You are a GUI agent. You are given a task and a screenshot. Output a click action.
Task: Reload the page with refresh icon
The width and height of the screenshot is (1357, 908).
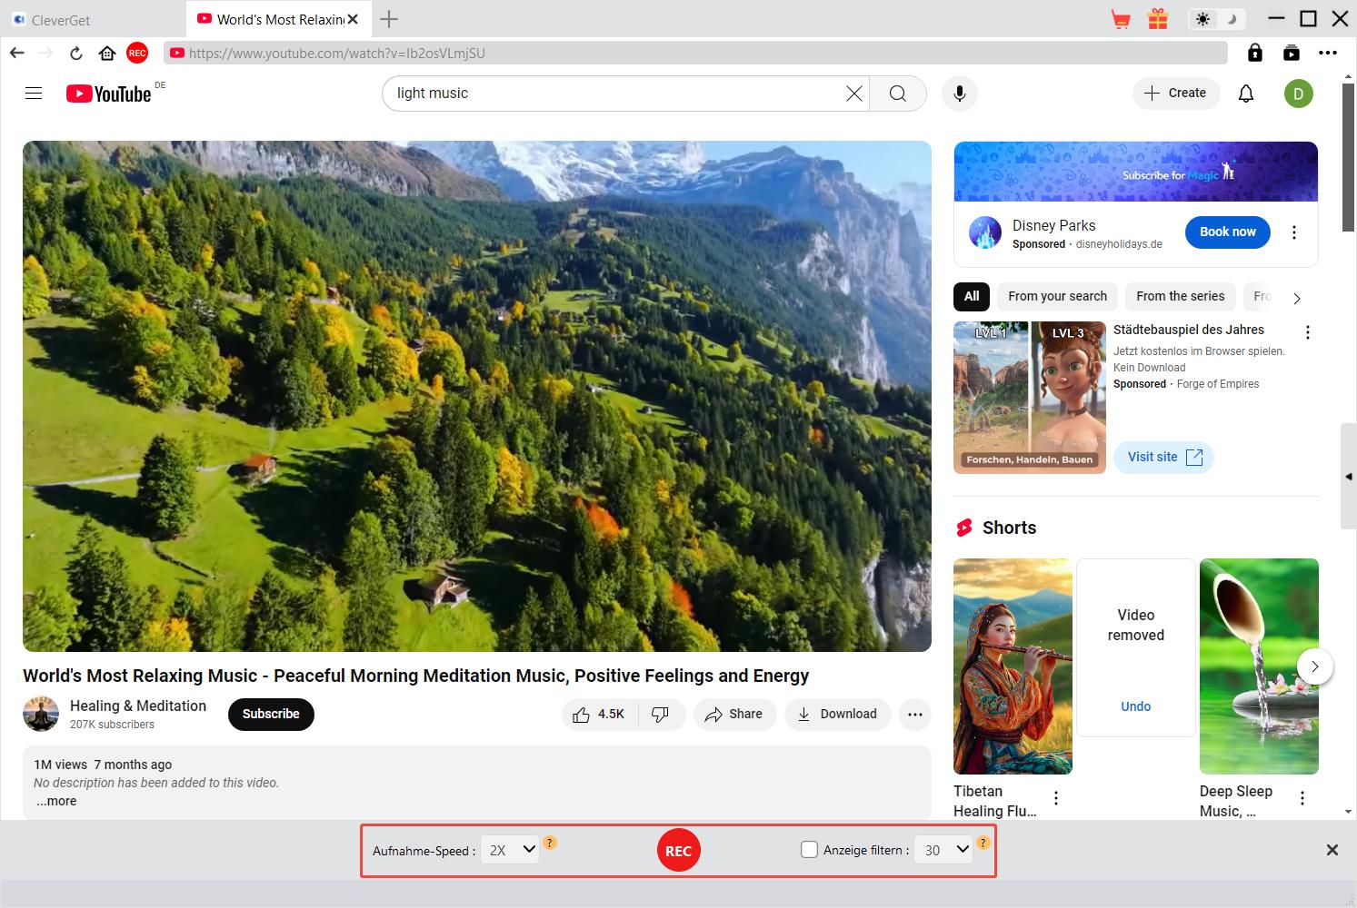pyautogui.click(x=76, y=54)
